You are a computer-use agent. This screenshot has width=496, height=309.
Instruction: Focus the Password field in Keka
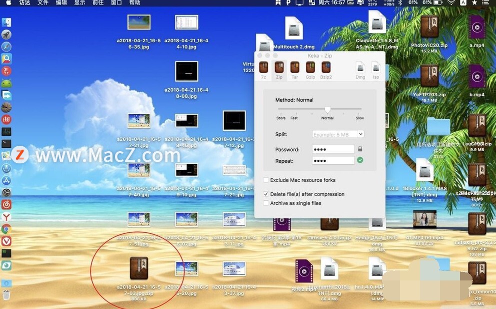(333, 149)
